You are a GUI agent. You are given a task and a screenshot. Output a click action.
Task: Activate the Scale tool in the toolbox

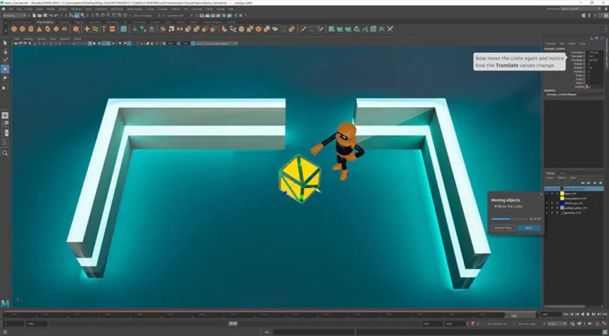point(5,87)
